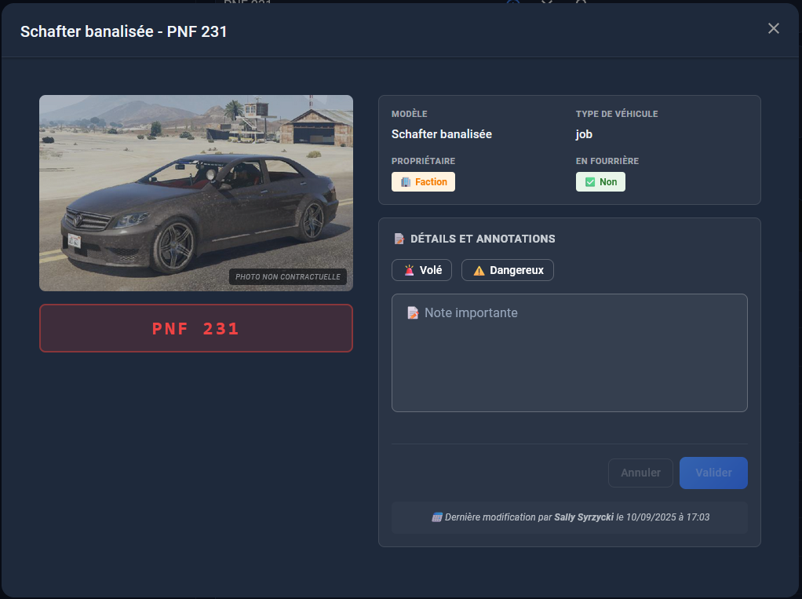802x599 pixels.
Task: Close the vehicle details dialog with X
Action: (x=773, y=28)
